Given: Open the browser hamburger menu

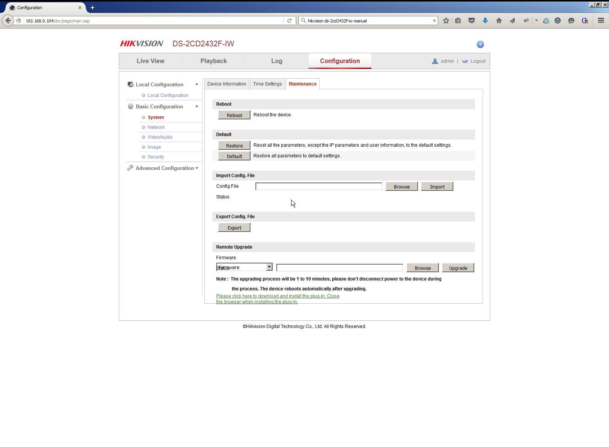Looking at the screenshot, I should click(x=601, y=21).
